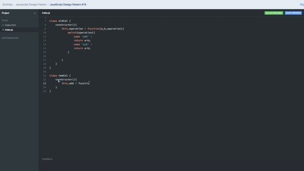Click the Project panel heading
Screen dimensions: 304x171
[5, 13]
